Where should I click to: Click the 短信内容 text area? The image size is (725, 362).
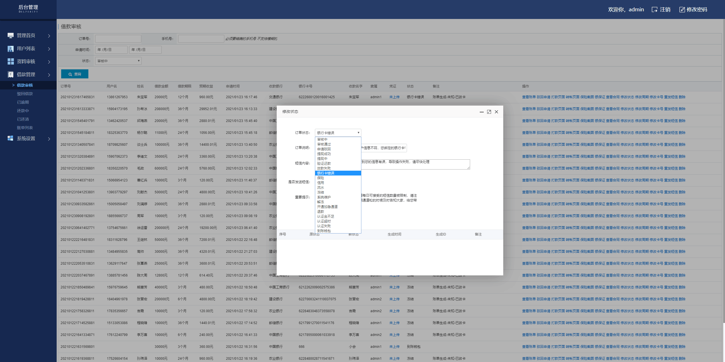tap(415, 164)
